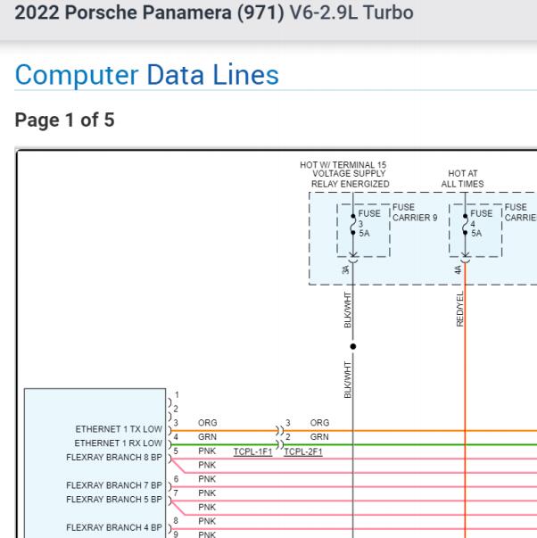Screen dimensions: 537x538
Task: Click the 'Page 1 of 5' label
Action: click(x=64, y=120)
